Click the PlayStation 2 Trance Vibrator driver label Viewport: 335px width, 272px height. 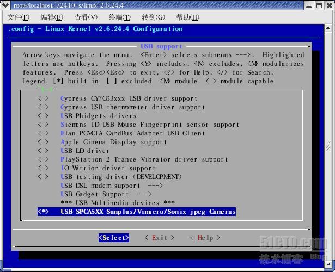pos(144,159)
